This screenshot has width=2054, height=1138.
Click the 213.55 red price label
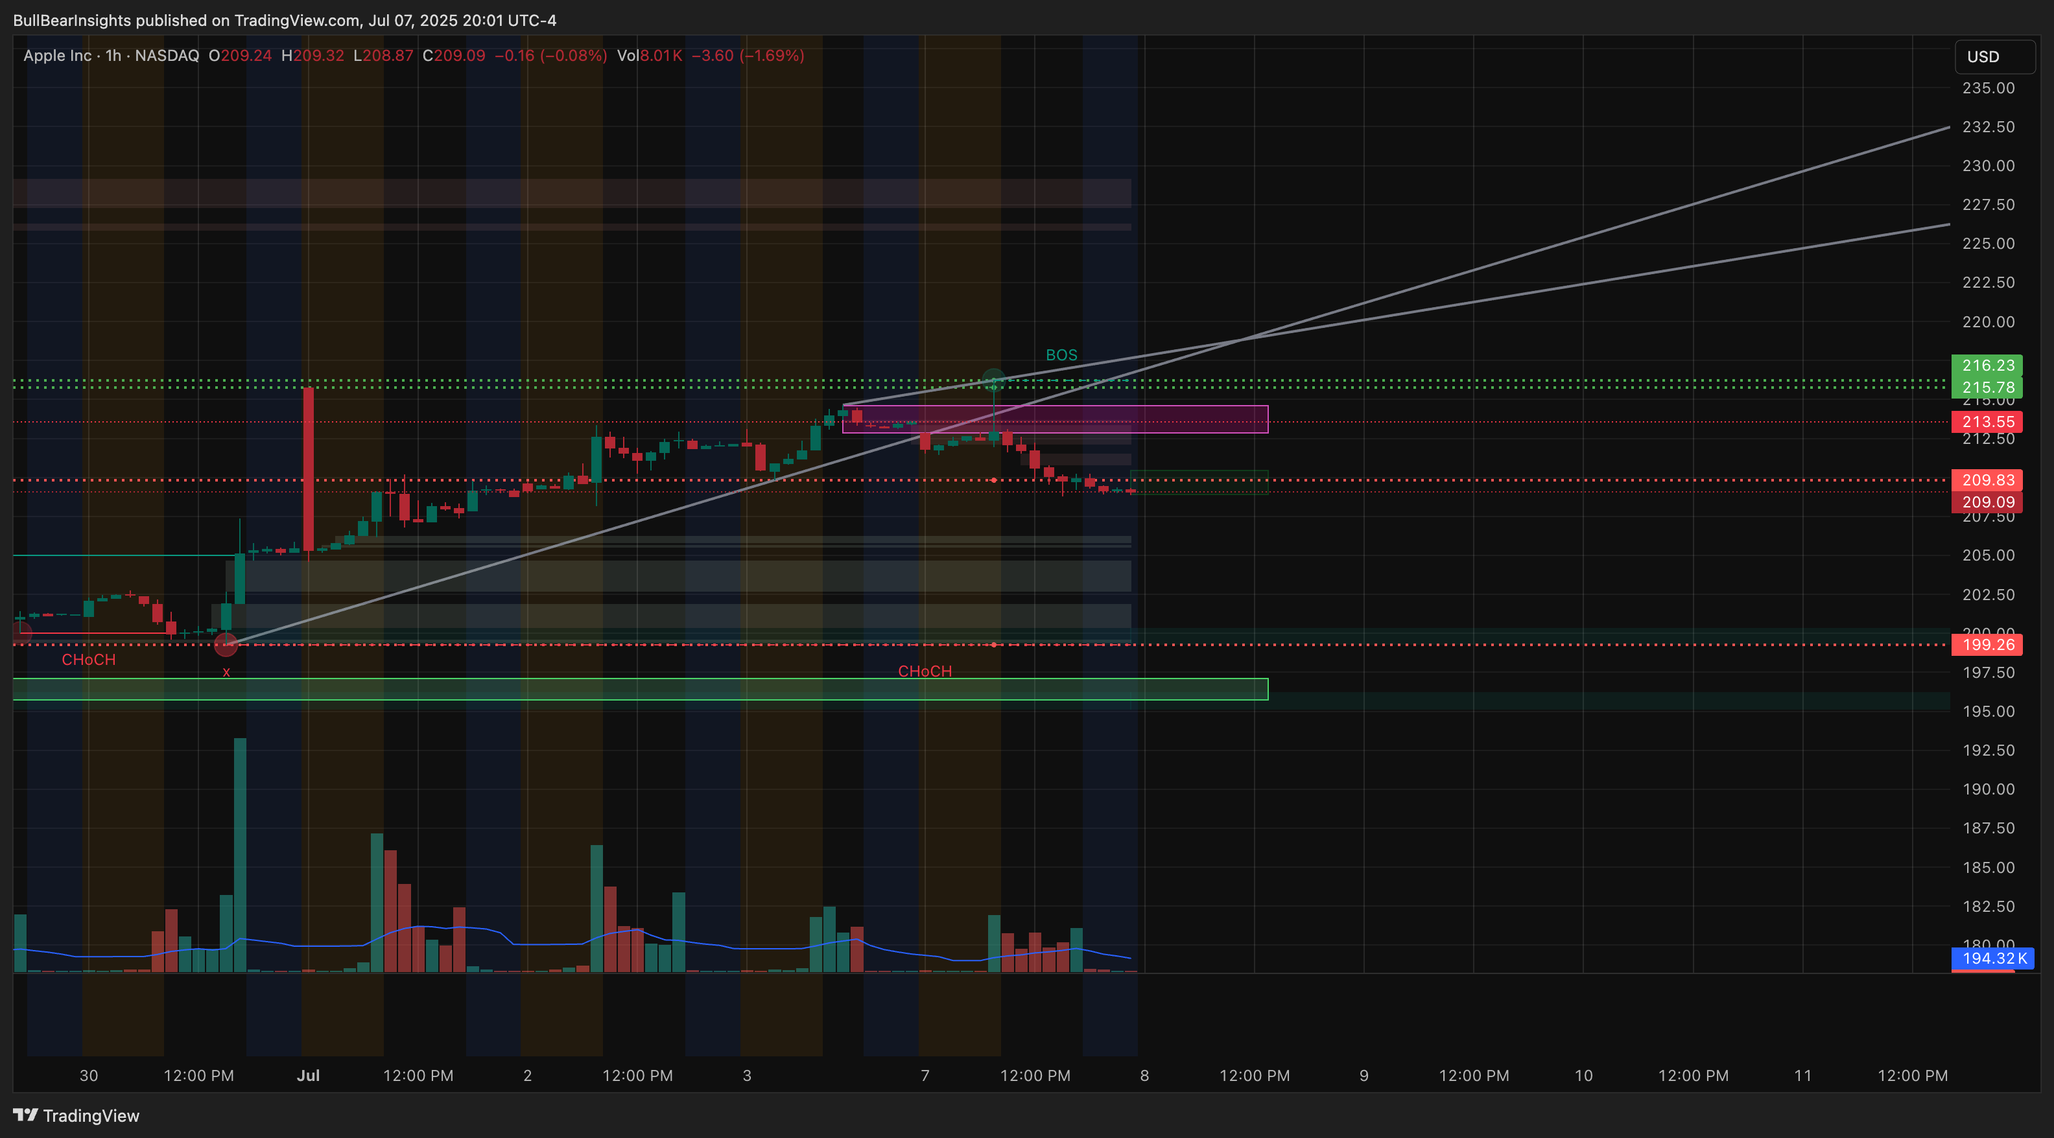[1987, 422]
